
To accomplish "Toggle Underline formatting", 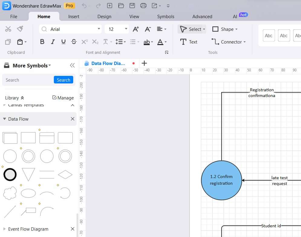I will (x=63, y=42).
